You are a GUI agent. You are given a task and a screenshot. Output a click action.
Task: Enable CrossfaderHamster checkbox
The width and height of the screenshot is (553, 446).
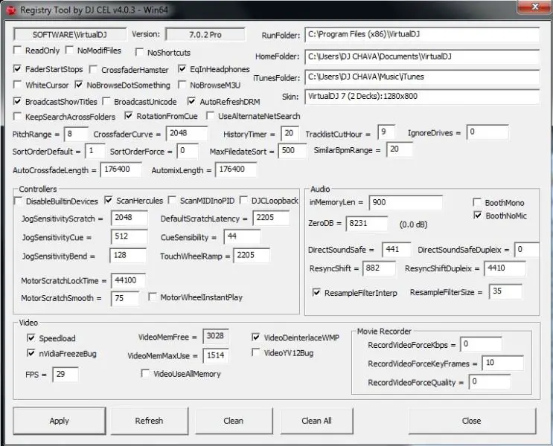point(94,69)
